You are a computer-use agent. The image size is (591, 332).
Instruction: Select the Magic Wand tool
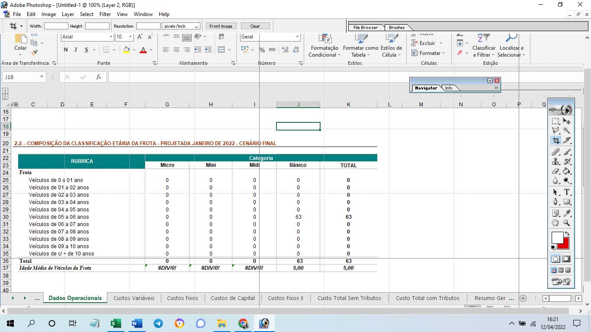[566, 130]
